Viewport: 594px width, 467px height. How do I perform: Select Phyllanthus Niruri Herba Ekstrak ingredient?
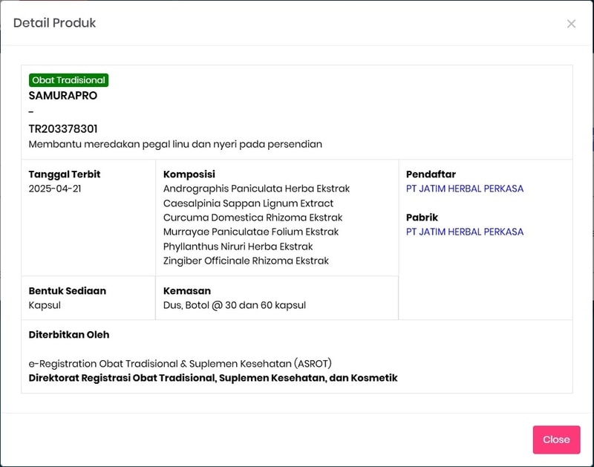[x=238, y=246]
